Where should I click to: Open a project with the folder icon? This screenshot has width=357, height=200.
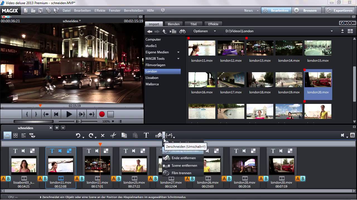[x=33, y=11]
